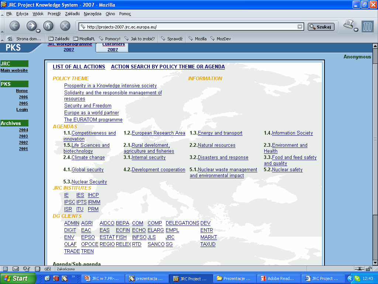
Task: Open the Widok menu
Action: click(x=38, y=14)
